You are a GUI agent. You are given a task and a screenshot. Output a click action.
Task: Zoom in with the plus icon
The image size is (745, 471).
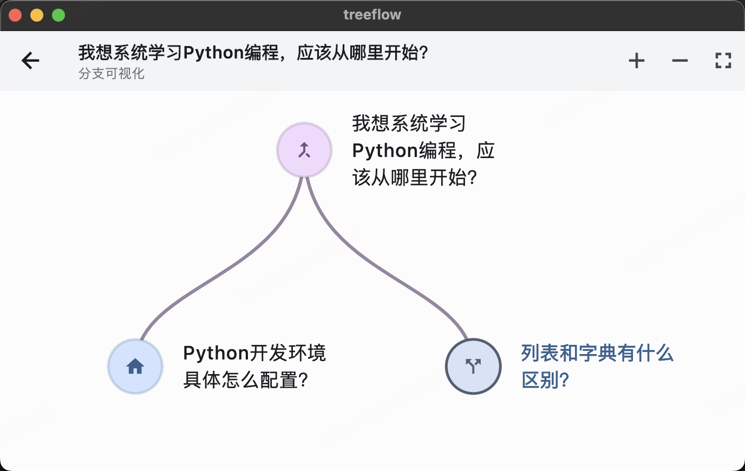tap(636, 60)
